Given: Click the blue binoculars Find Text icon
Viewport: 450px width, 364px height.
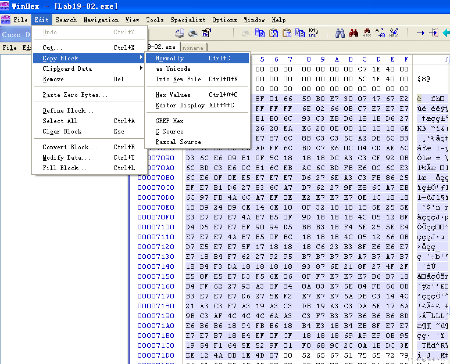Looking at the screenshot, I should coord(340,33).
